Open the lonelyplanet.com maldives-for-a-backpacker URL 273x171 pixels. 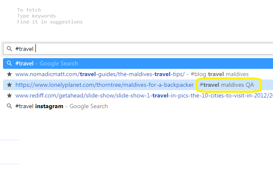pyautogui.click(x=104, y=85)
